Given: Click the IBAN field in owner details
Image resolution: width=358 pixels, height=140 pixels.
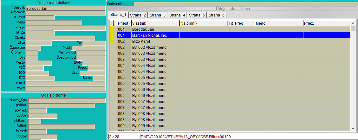Looking at the screenshot, I should (x=94, y=63).
